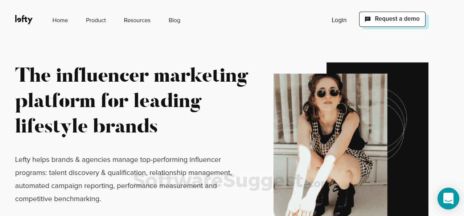This screenshot has height=216, width=464.
Task: Open the Product menu item
Action: coord(96,20)
